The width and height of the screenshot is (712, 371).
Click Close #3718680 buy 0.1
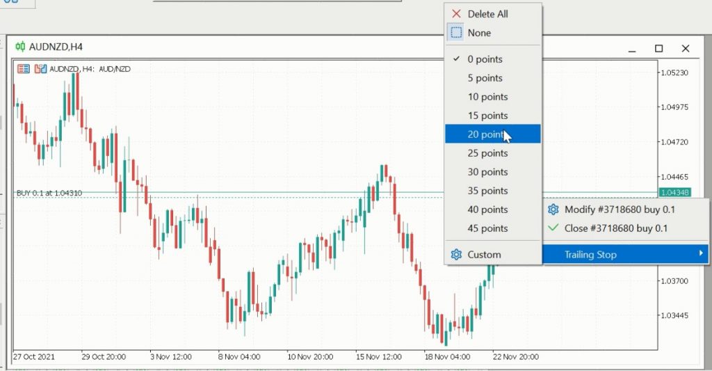point(625,228)
